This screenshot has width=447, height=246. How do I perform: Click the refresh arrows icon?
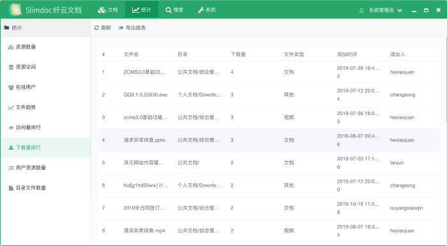pyautogui.click(x=96, y=27)
